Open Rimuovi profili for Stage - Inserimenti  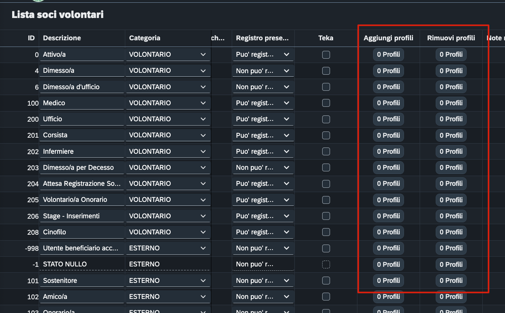[x=451, y=216]
